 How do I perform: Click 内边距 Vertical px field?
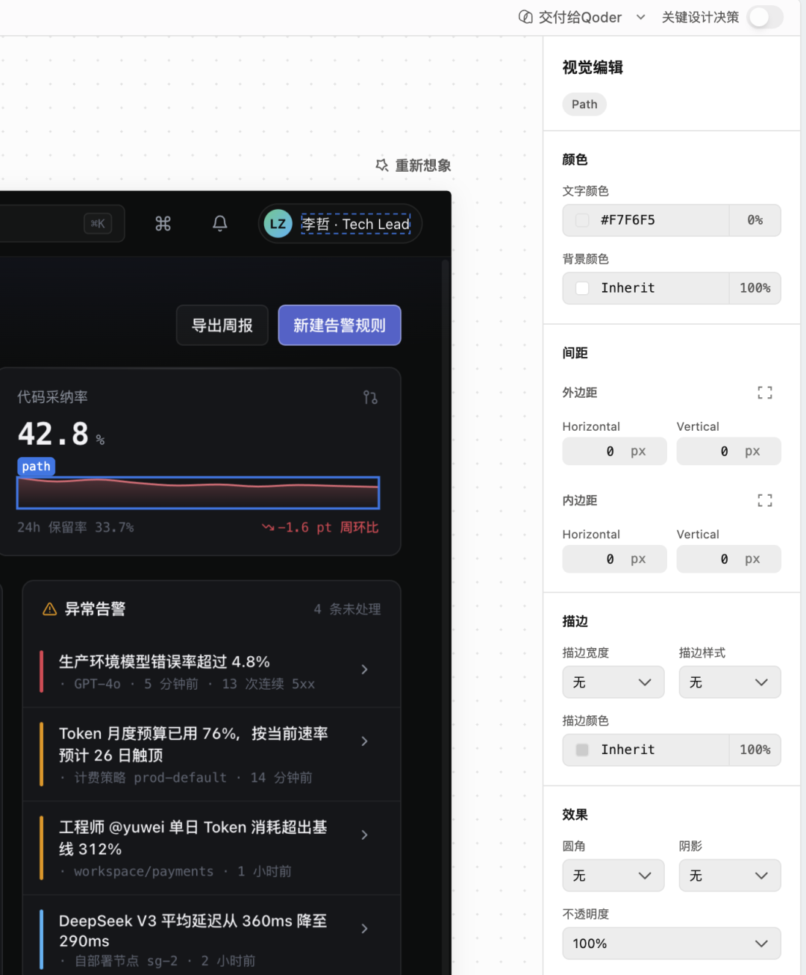[729, 559]
